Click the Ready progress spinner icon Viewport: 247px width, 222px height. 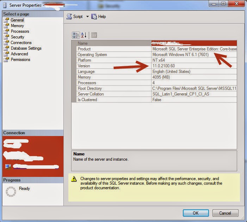tap(11, 192)
